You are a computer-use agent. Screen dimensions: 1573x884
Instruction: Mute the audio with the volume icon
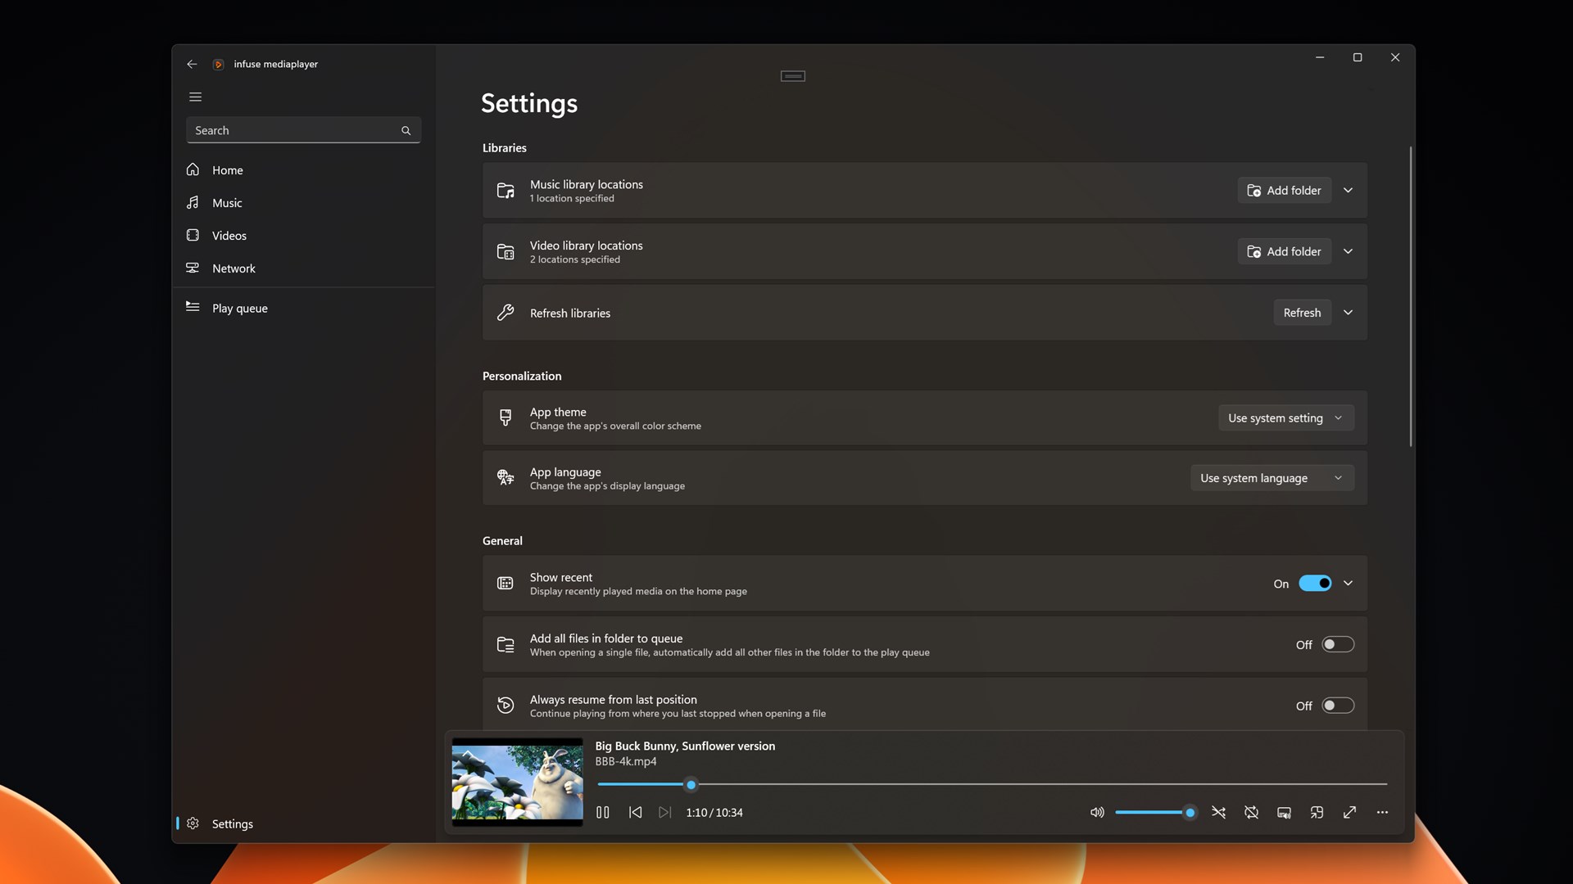pyautogui.click(x=1097, y=812)
